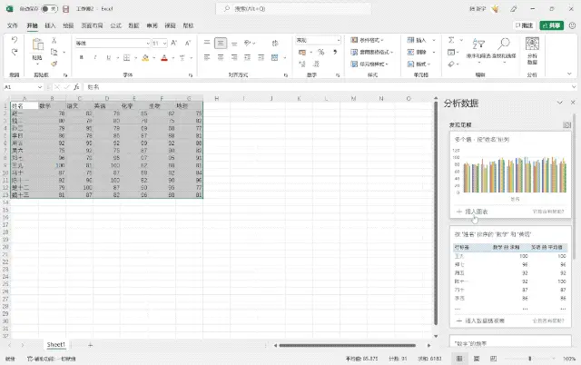Click the accounting currency format icon
This screenshot has height=365, width=581.
[x=302, y=53]
